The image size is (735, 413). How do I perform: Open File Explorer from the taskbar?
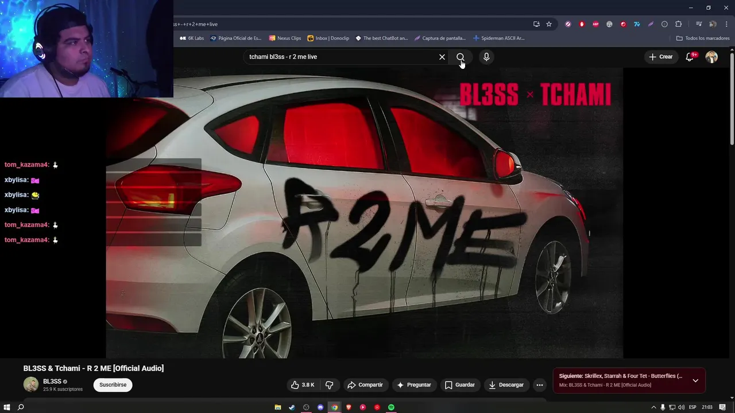(x=277, y=407)
